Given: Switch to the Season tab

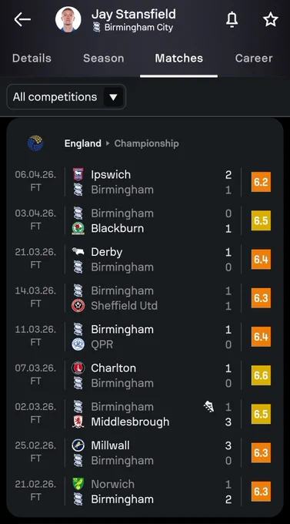Looking at the screenshot, I should [103, 58].
